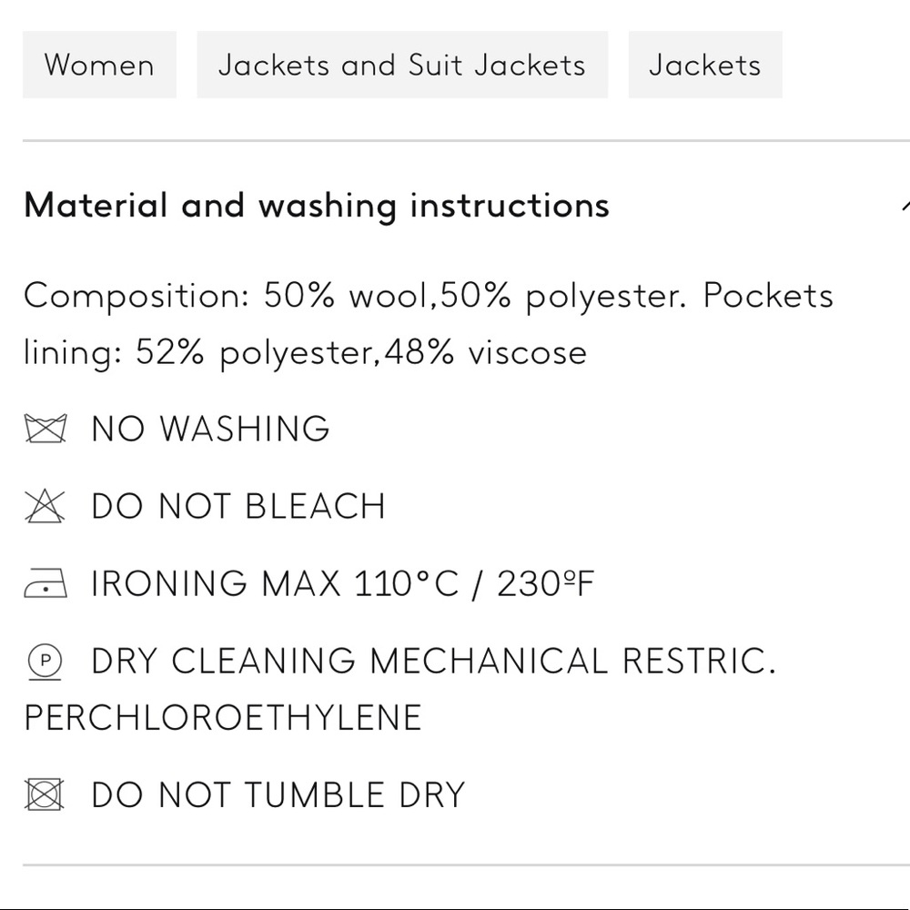Click the IRONING MAX 110°C text
Viewport: 910px width, 910px height.
[x=340, y=582]
